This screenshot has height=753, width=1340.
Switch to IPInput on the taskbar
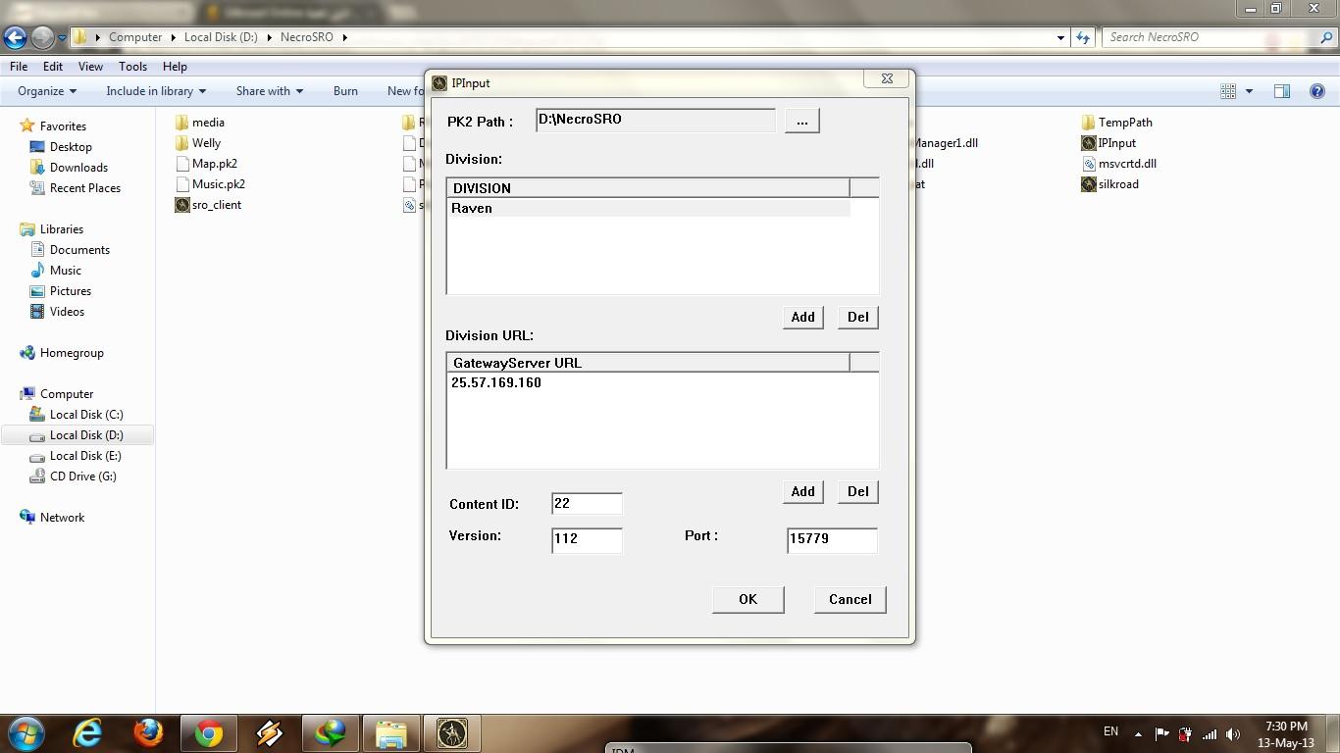point(451,733)
